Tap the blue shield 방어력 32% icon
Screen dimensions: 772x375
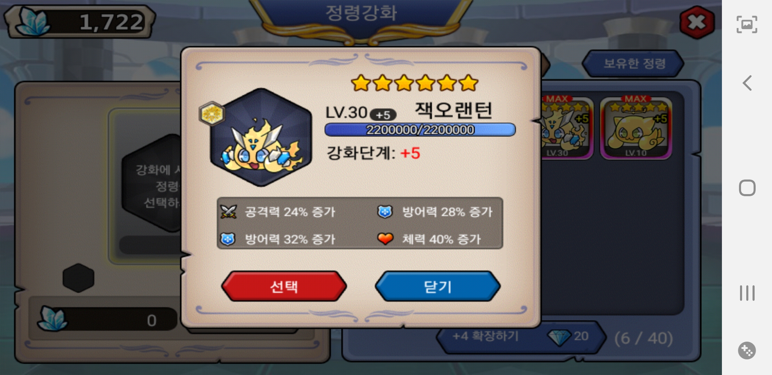(x=228, y=239)
